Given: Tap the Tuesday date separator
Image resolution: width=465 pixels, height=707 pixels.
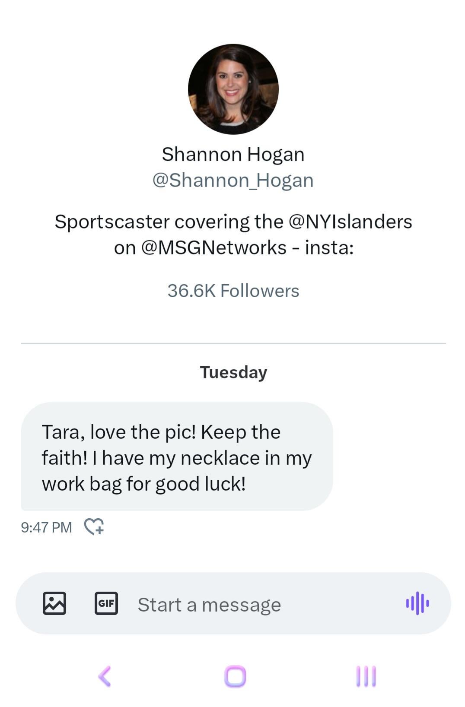Looking at the screenshot, I should (233, 372).
